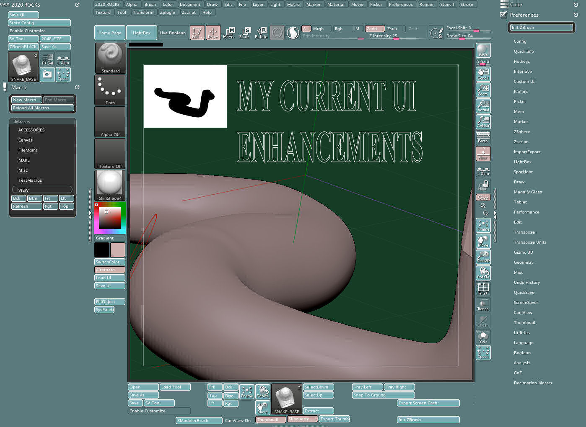Screen dimensions: 586x427
Task: Select the Draw mode button
Action: [x=213, y=32]
